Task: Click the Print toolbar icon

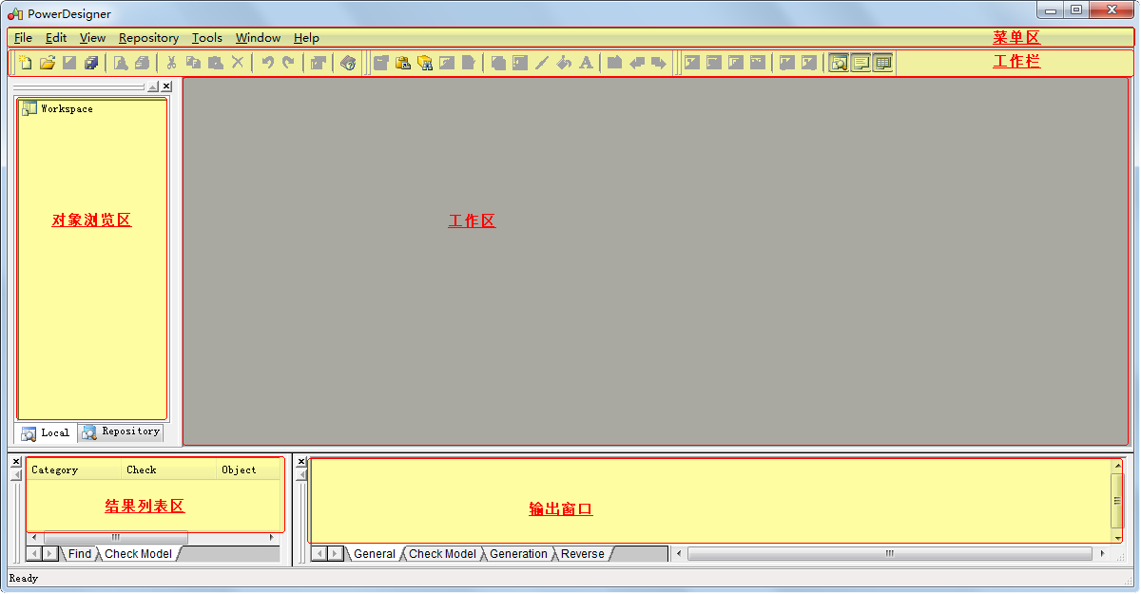Action: 142,63
